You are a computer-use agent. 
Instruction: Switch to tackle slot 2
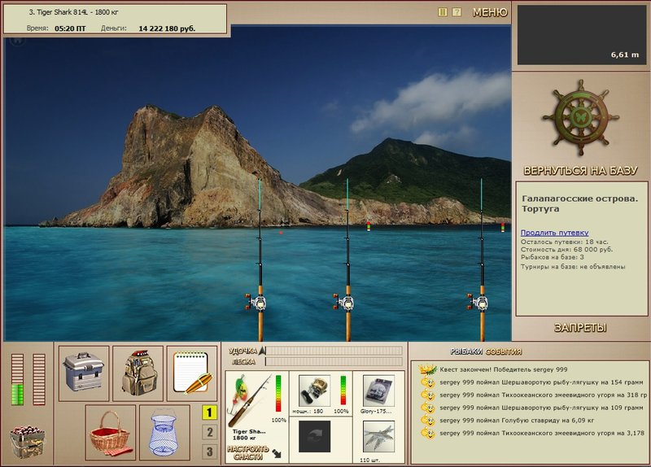(210, 432)
